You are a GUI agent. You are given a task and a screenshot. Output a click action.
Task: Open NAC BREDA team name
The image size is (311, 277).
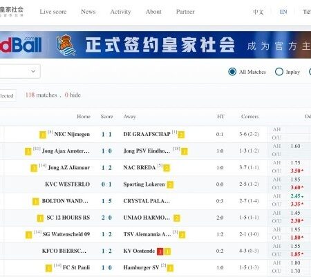click(140, 168)
